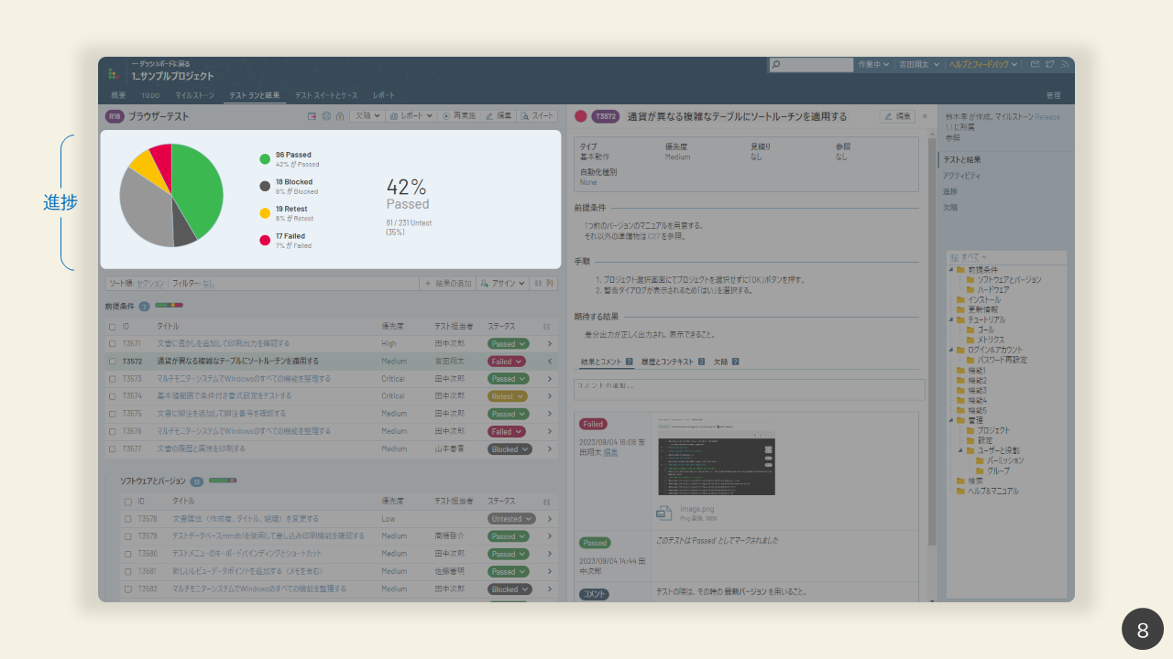Open the RSS feed icon
Image resolution: width=1173 pixels, height=659 pixels.
pyautogui.click(x=1065, y=65)
